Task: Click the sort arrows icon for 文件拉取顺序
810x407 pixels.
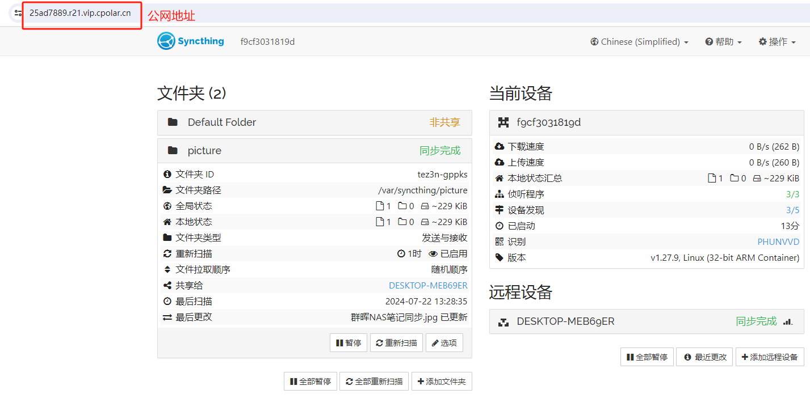Action: 167,269
